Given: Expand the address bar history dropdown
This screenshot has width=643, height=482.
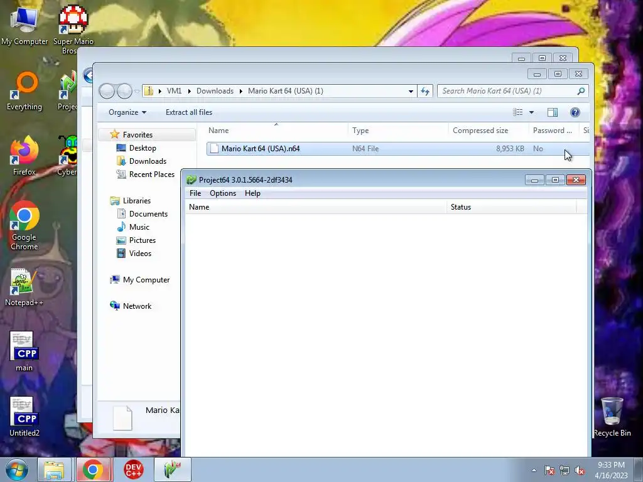Looking at the screenshot, I should tap(411, 91).
